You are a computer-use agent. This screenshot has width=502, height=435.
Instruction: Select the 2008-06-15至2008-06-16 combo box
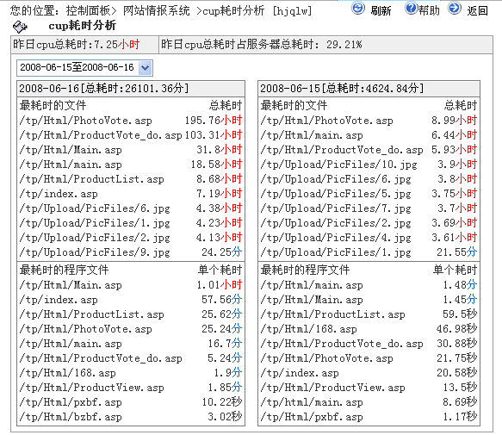click(x=85, y=68)
